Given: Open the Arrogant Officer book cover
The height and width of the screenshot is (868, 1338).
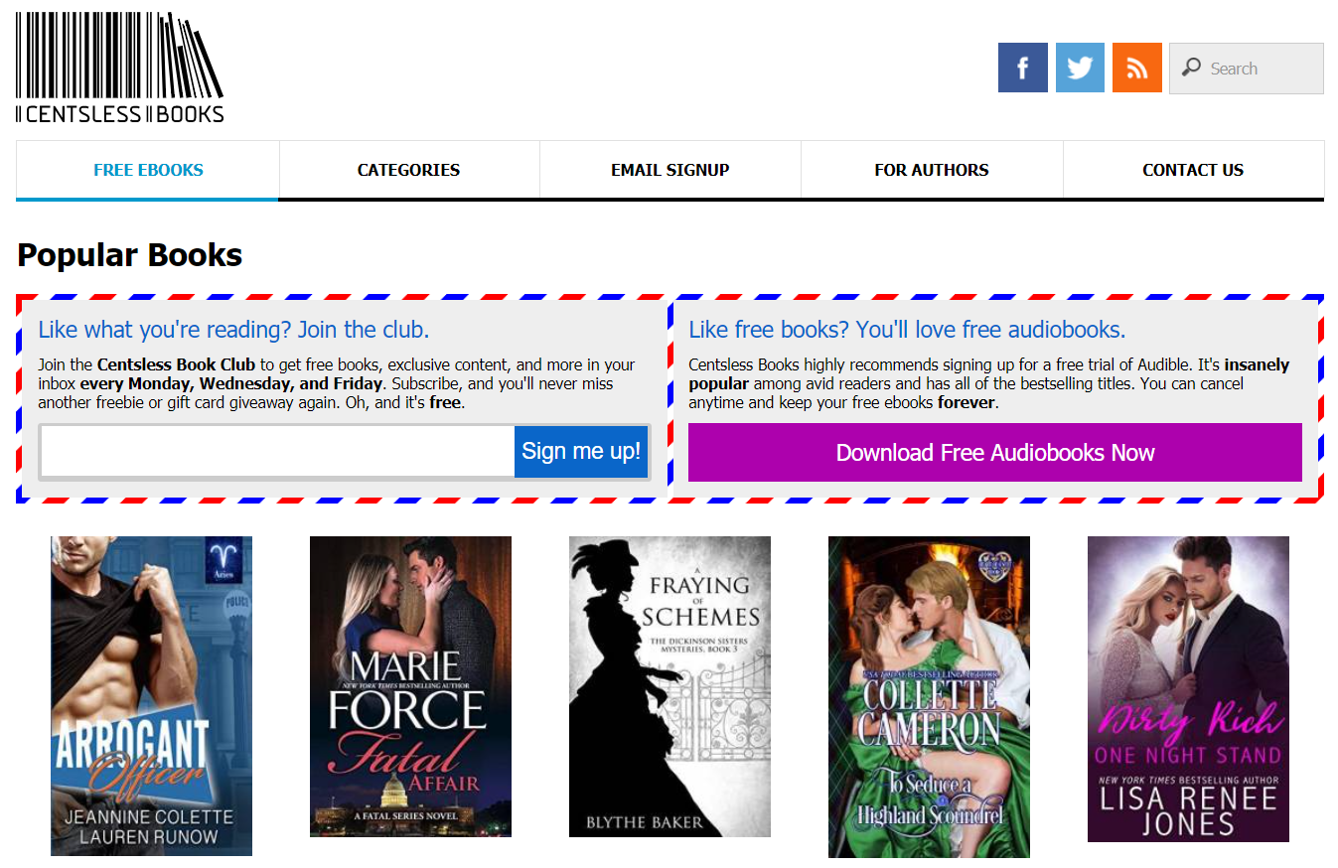Looking at the screenshot, I should click(151, 696).
